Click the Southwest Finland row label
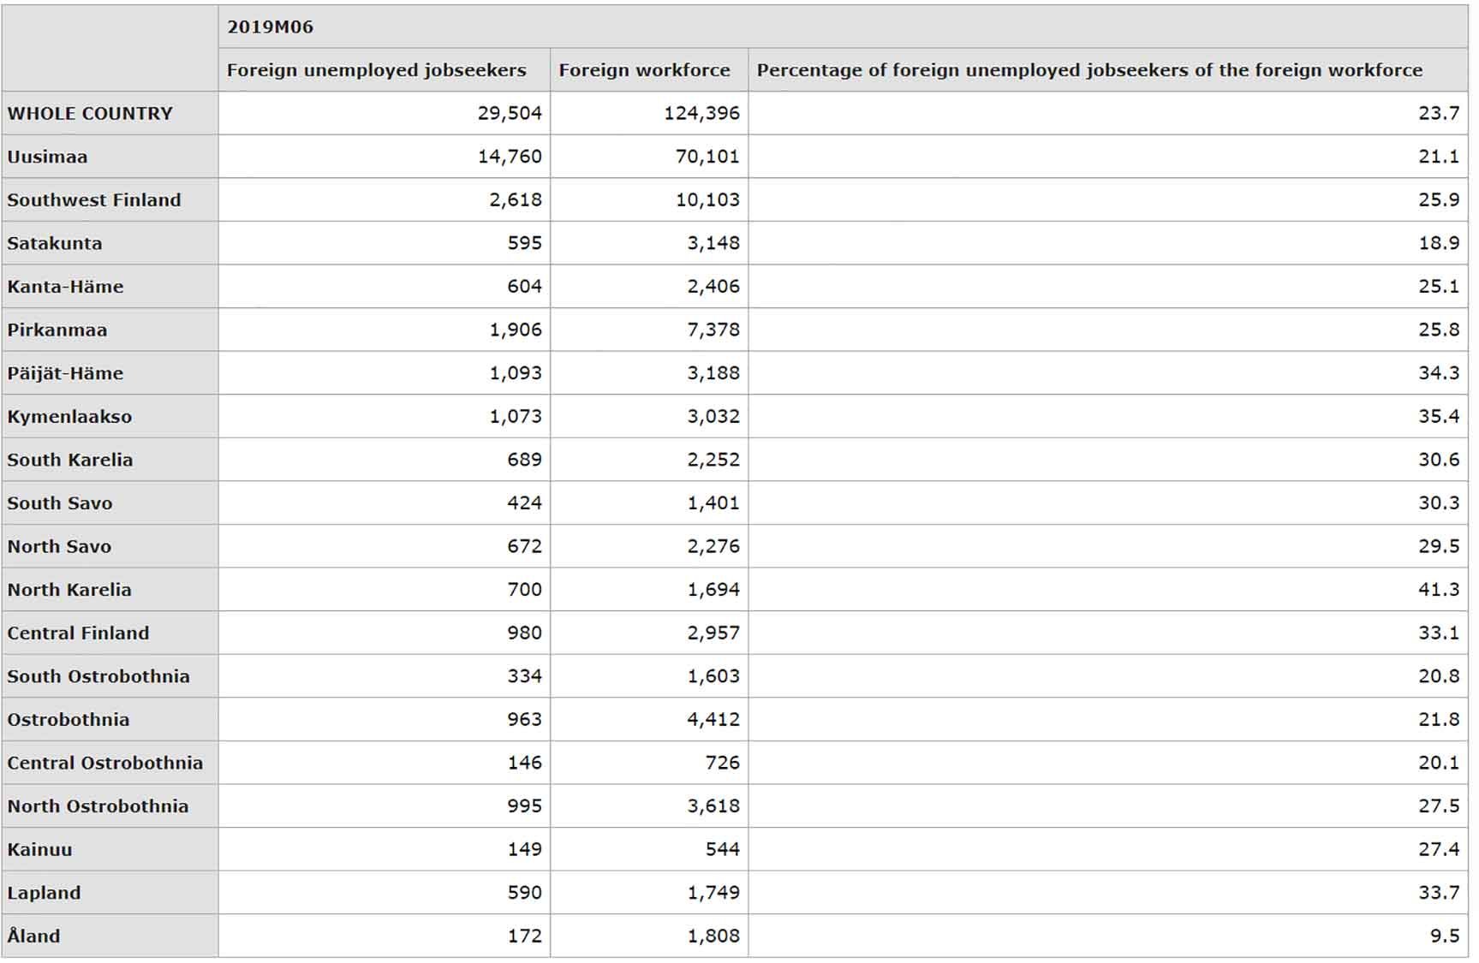 tap(94, 199)
